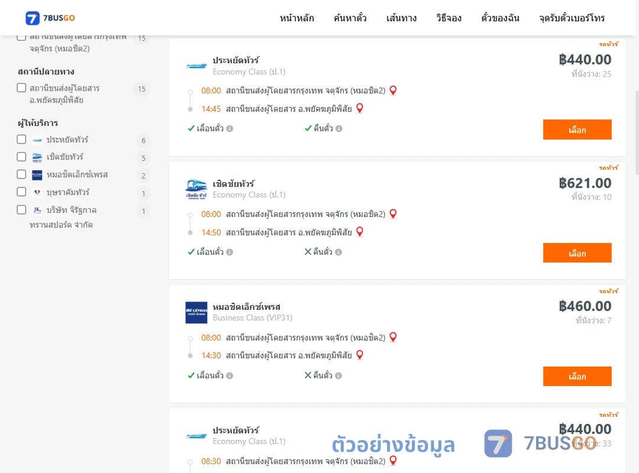Screen dimensions: 639x473
Task: Open map pin for 14:30 arrival station
Action: click(360, 355)
